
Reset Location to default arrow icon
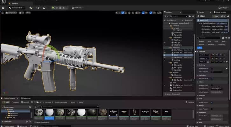[224, 55]
